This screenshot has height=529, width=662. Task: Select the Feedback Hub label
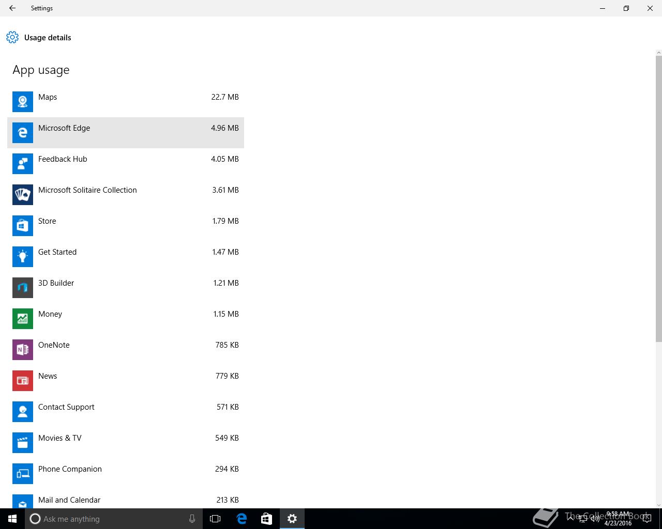(63, 159)
